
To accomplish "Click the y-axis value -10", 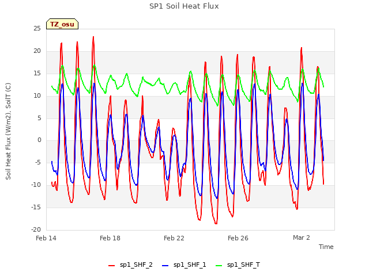I will [36, 185].
